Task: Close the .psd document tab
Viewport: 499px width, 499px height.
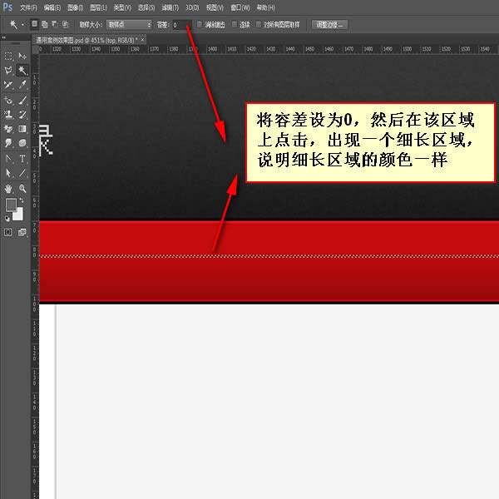Action: pyautogui.click(x=142, y=40)
